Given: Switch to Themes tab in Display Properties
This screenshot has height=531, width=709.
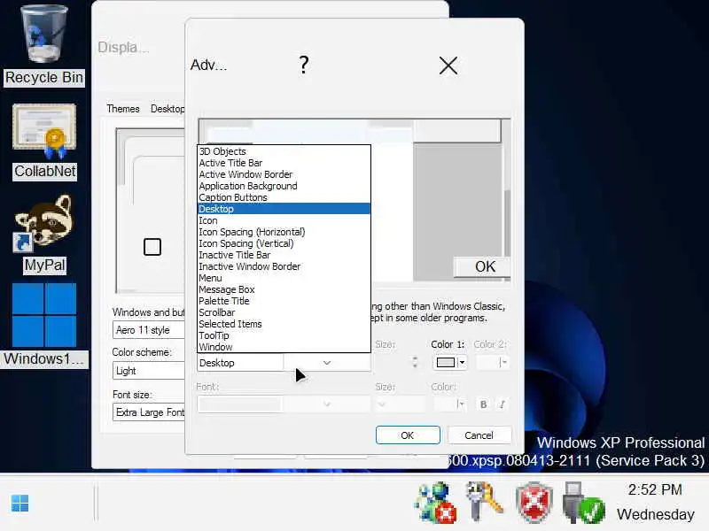Looking at the screenshot, I should click(123, 109).
